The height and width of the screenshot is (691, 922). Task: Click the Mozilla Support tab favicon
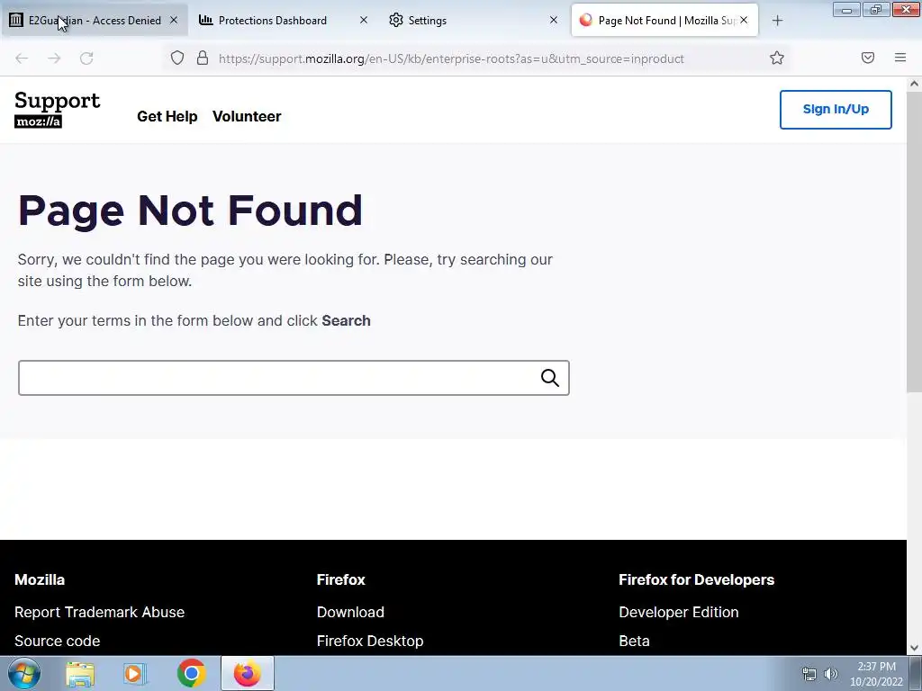[x=585, y=20]
